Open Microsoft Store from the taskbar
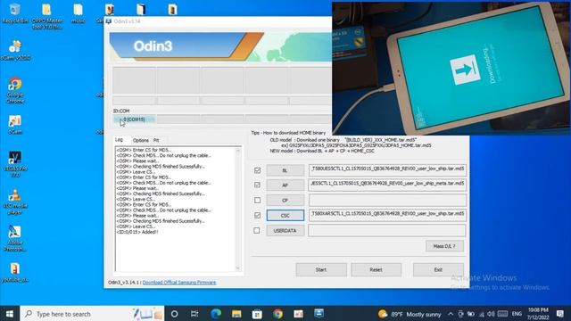 click(x=257, y=314)
